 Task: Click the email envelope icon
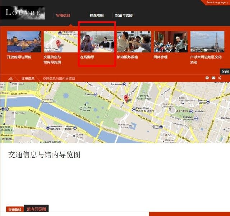point(213,78)
